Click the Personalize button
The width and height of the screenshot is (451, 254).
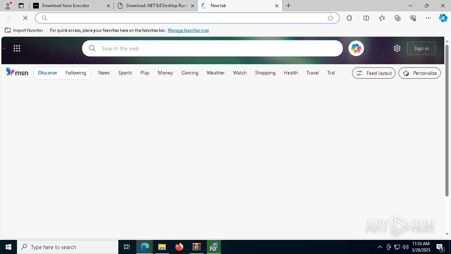pos(420,73)
